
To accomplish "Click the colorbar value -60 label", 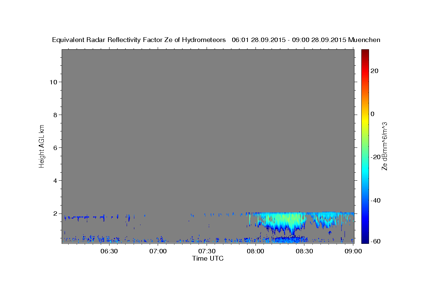I will (375, 241).
